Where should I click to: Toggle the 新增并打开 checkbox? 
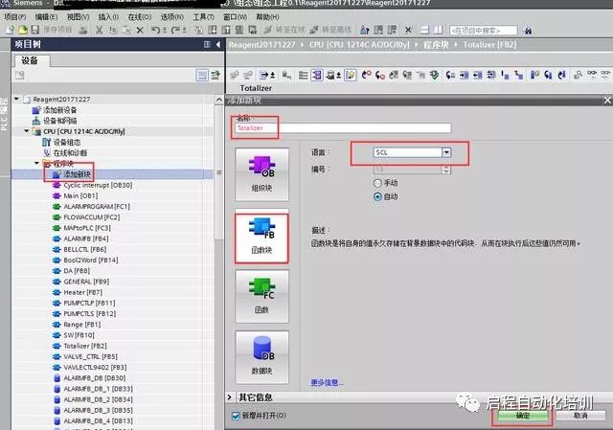tap(236, 416)
